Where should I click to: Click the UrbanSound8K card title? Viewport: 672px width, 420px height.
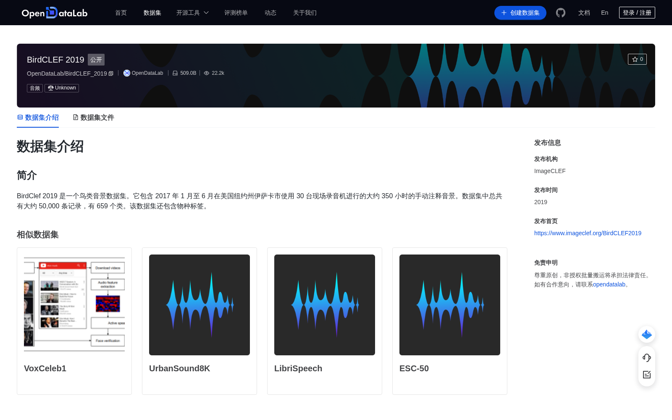[179, 368]
